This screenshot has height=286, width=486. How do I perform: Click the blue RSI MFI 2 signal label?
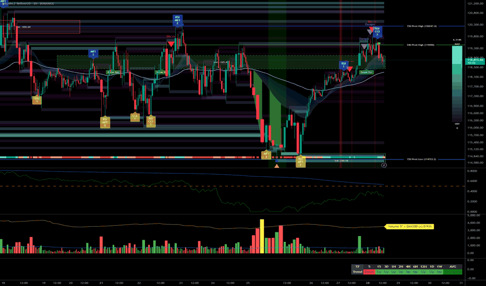coord(178,20)
